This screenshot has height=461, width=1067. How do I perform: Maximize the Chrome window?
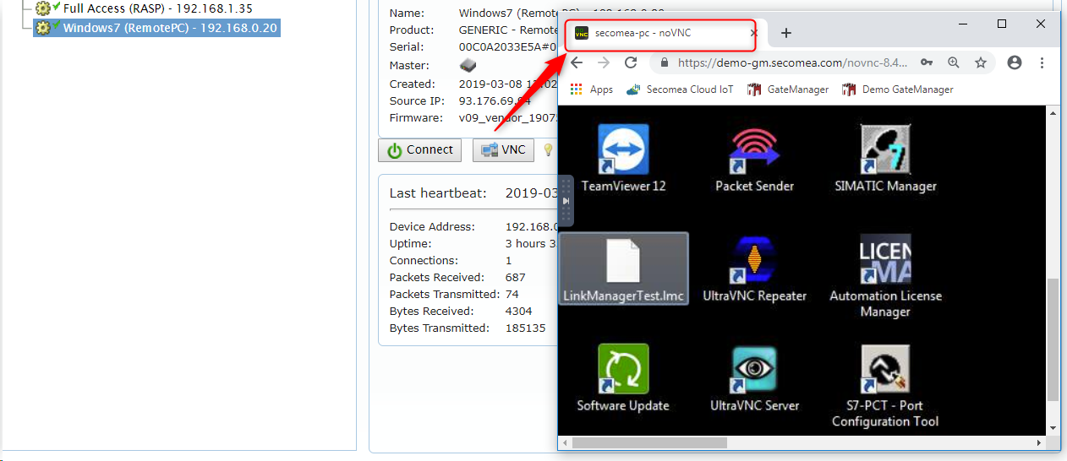pyautogui.click(x=1002, y=24)
